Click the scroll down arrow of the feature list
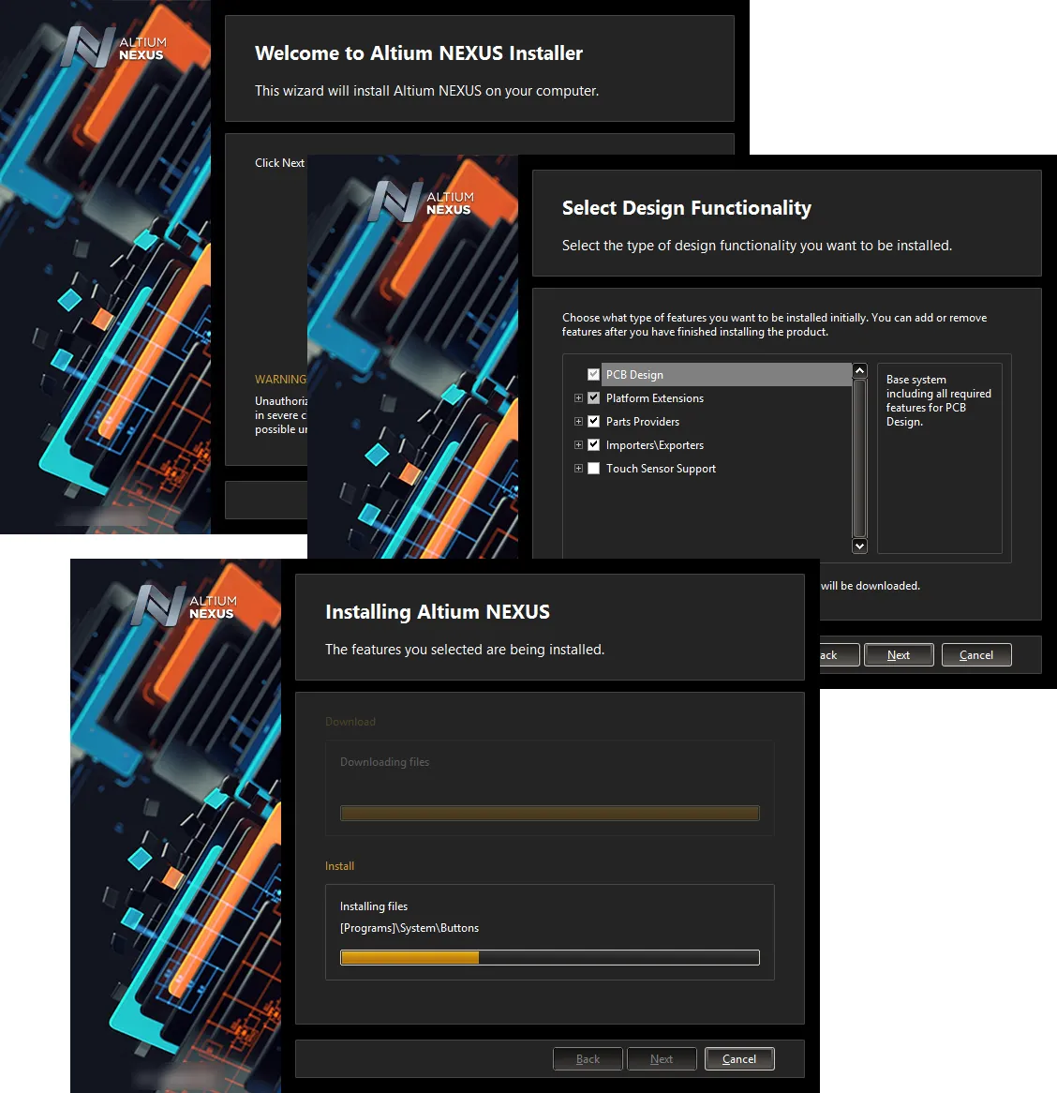The width and height of the screenshot is (1057, 1093). coord(860,546)
